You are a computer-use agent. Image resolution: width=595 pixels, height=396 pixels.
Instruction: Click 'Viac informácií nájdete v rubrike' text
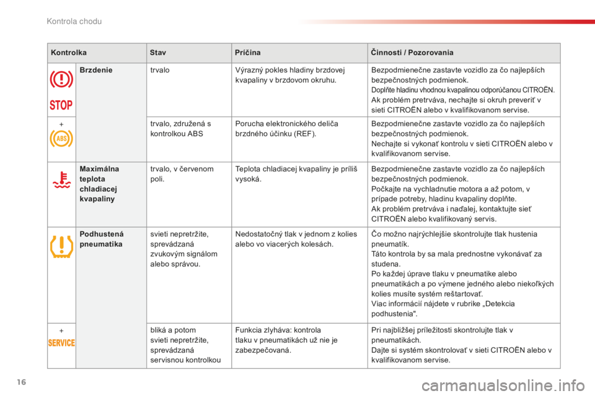click(443, 309)
